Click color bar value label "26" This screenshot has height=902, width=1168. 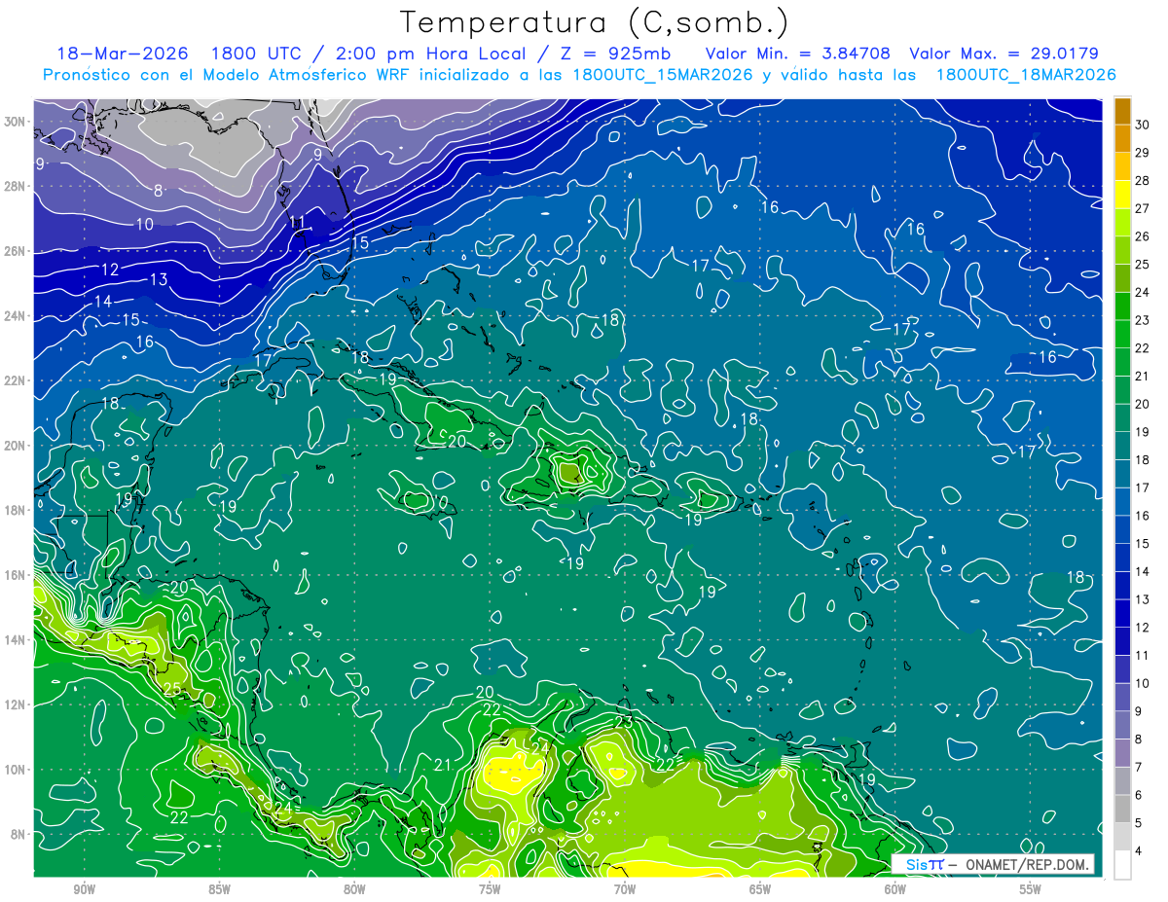tap(1142, 235)
